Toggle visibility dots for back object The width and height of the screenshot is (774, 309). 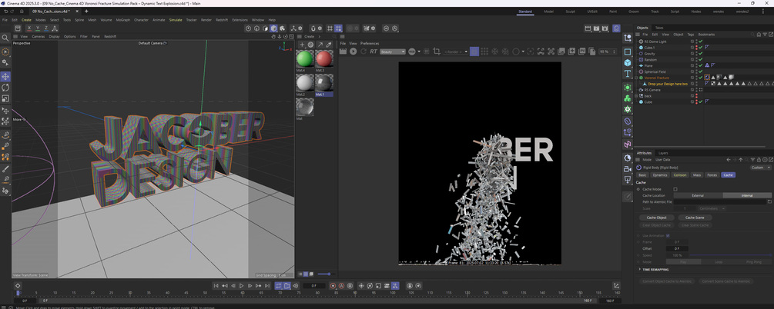[x=696, y=95]
